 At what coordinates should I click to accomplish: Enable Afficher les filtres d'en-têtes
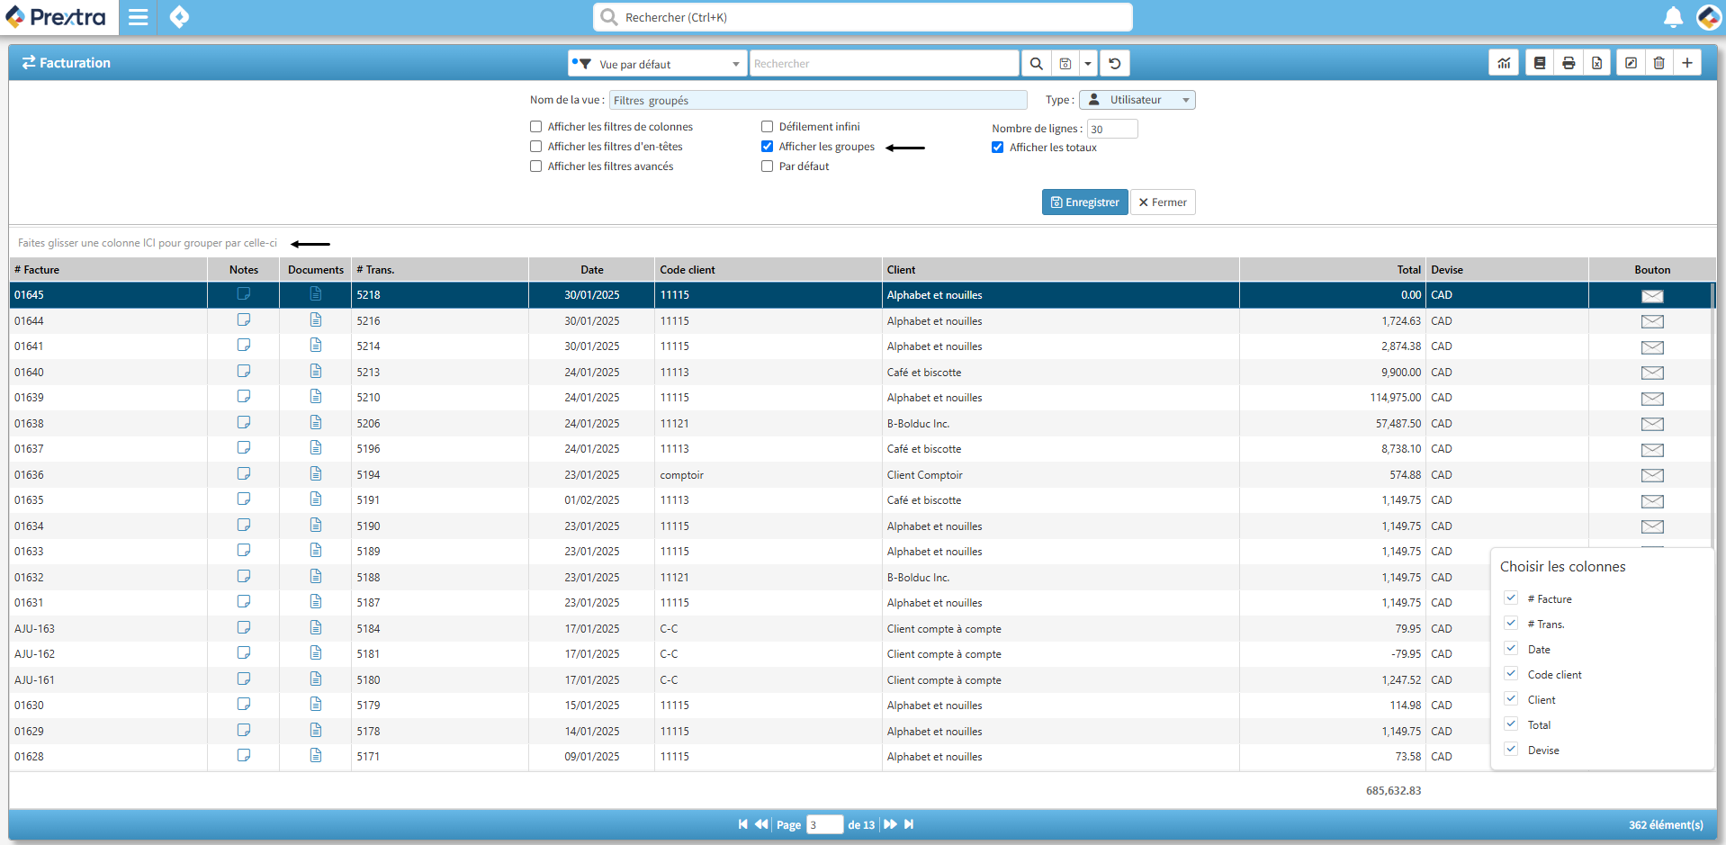tap(536, 147)
